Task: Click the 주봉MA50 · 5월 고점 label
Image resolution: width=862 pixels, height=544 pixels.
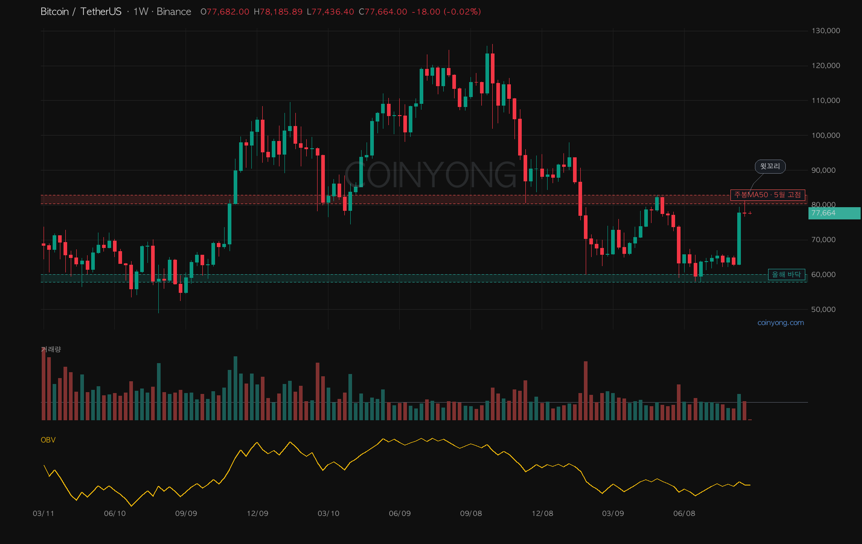Action: click(x=768, y=195)
